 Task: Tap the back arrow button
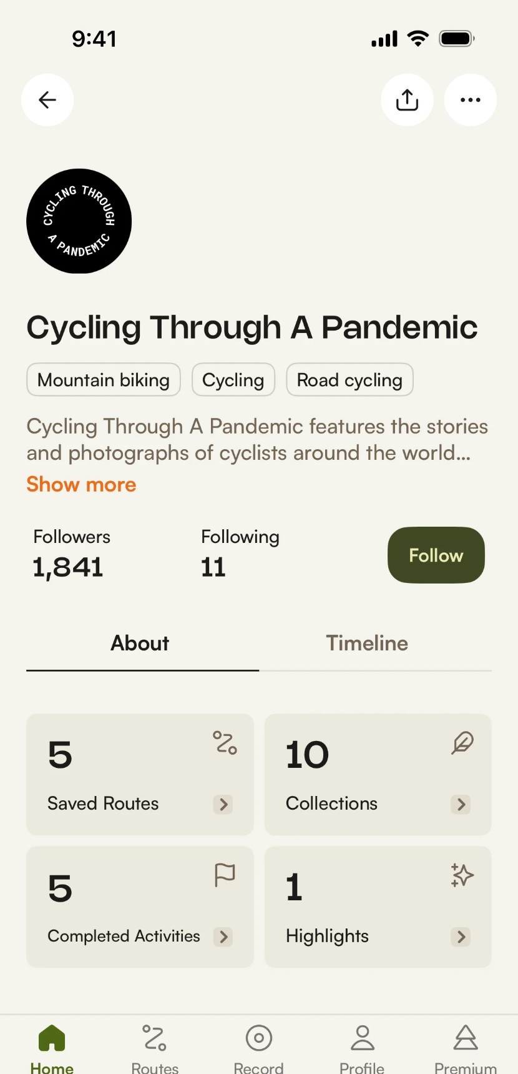pos(47,100)
